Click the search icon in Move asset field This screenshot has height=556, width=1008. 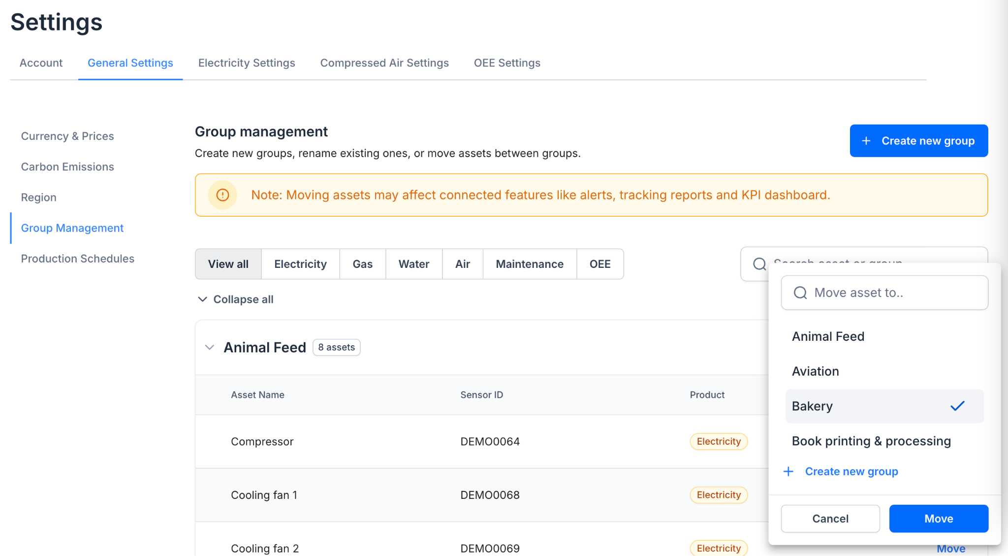coord(800,293)
